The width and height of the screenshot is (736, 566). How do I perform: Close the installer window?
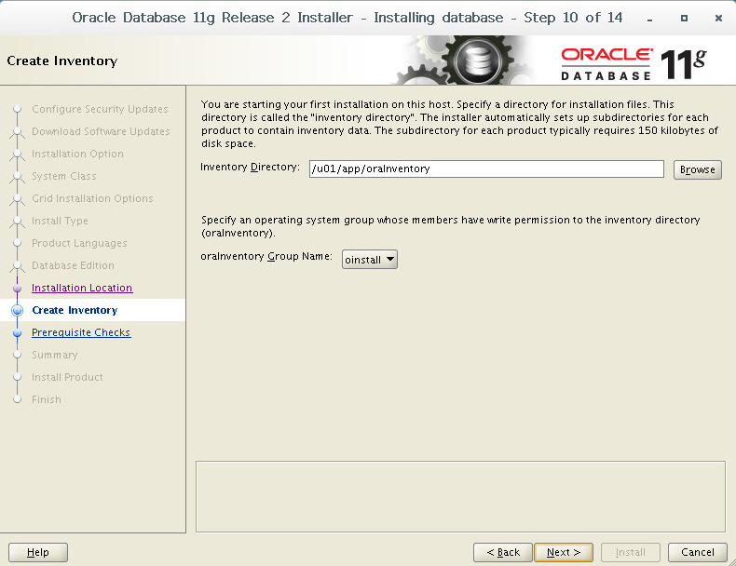tap(718, 19)
